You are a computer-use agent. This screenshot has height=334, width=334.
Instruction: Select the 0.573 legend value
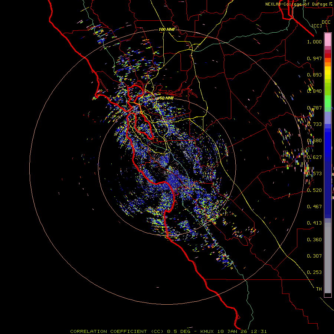(x=314, y=174)
